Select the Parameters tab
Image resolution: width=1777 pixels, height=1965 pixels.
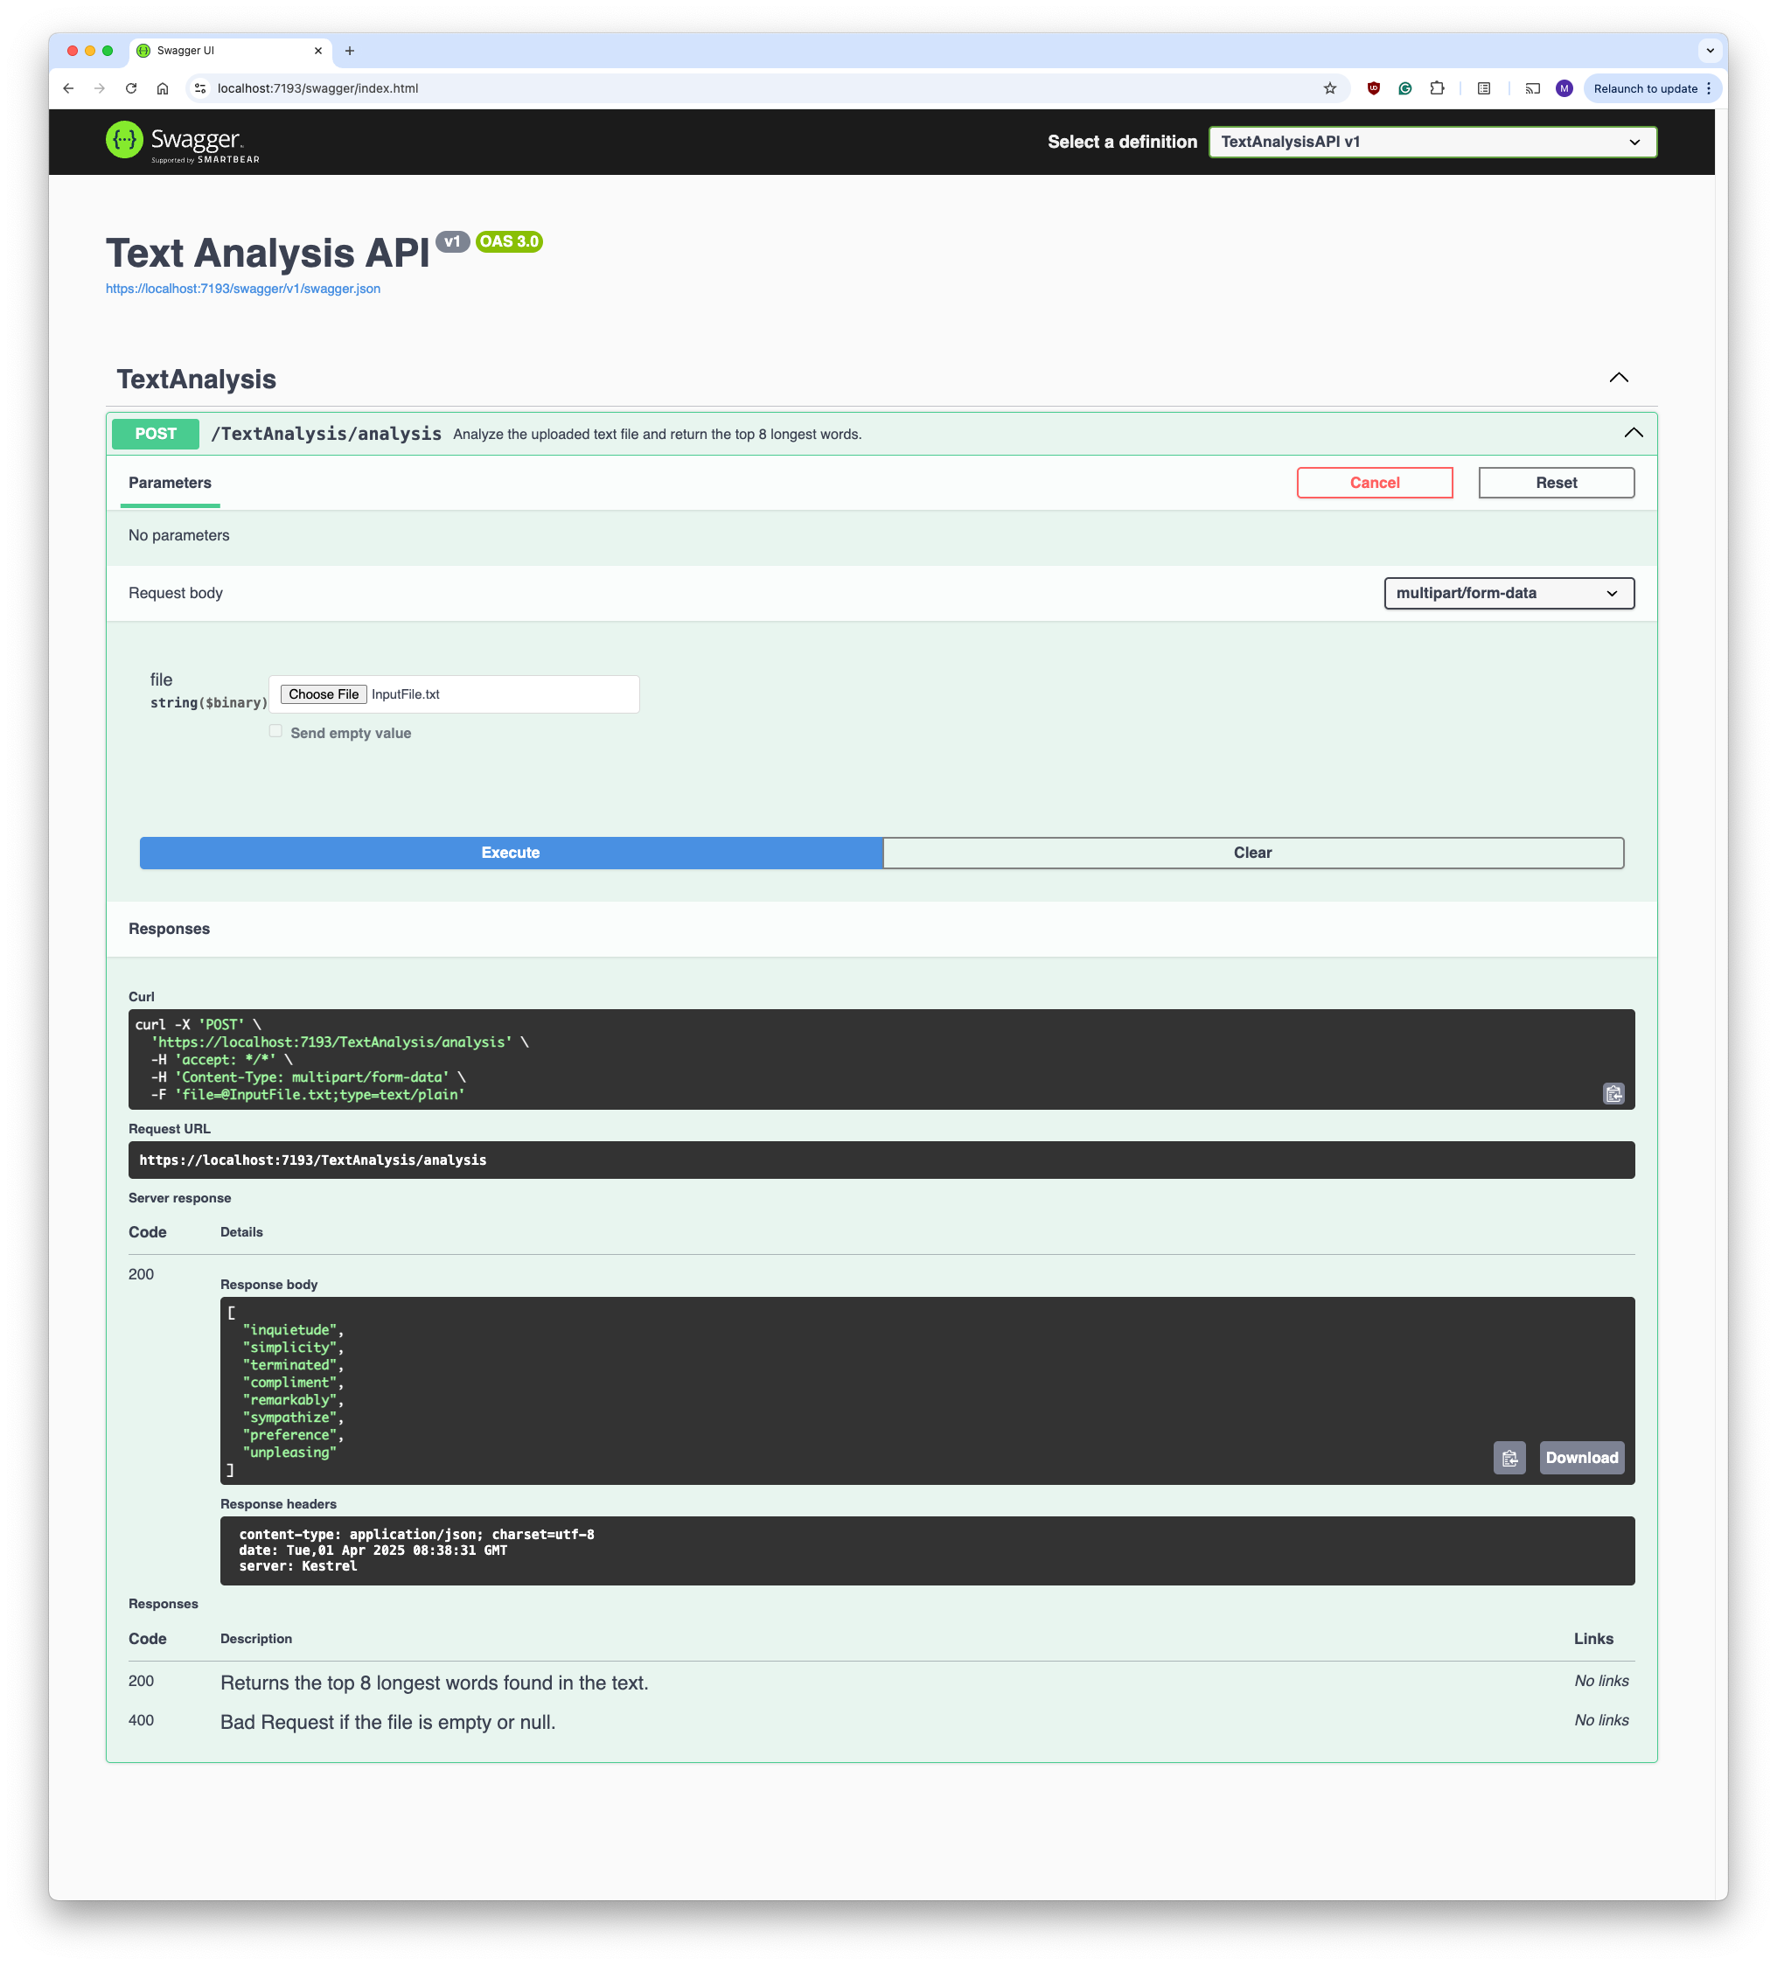(x=170, y=484)
